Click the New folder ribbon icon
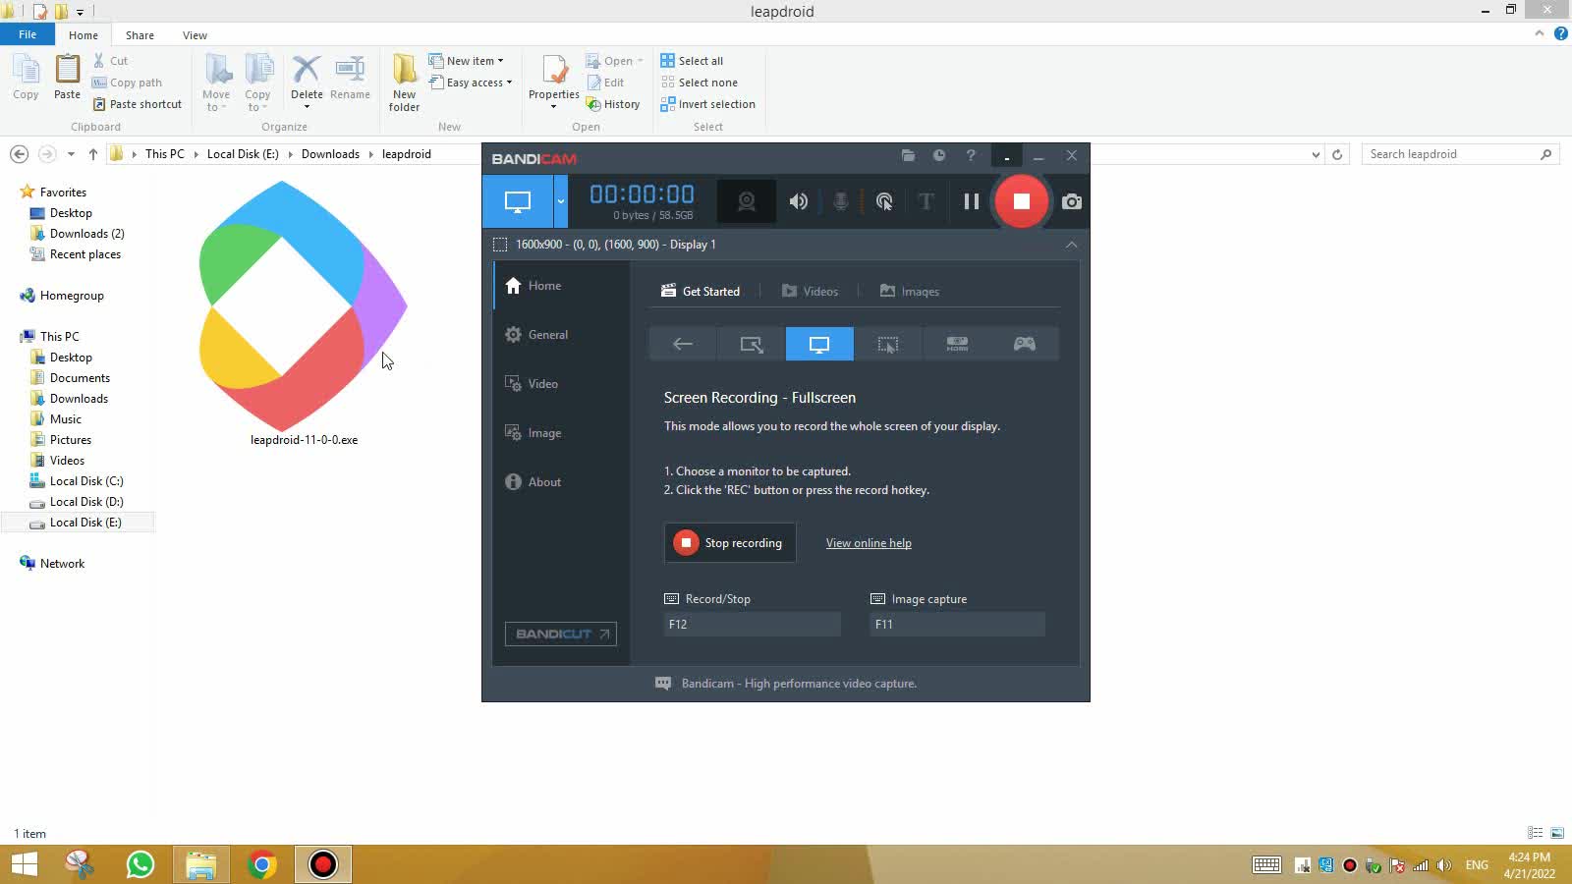 [x=404, y=83]
